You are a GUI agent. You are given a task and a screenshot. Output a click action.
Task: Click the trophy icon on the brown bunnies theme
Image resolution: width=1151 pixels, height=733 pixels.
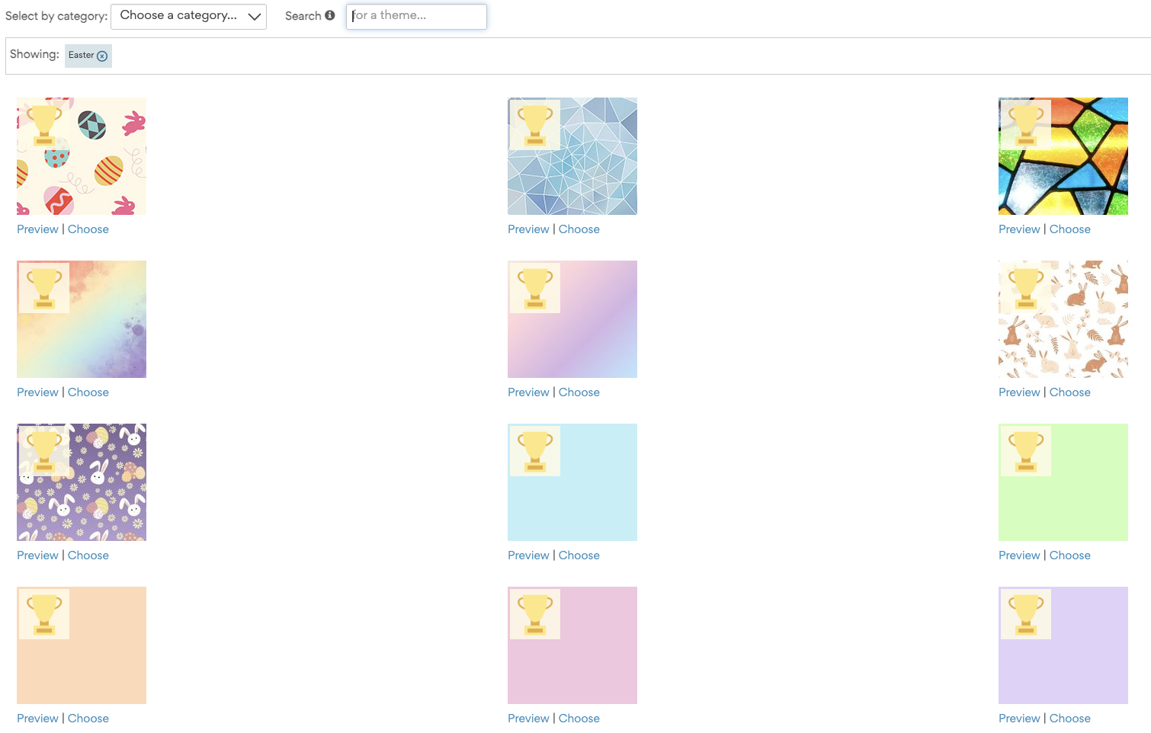(x=1026, y=287)
